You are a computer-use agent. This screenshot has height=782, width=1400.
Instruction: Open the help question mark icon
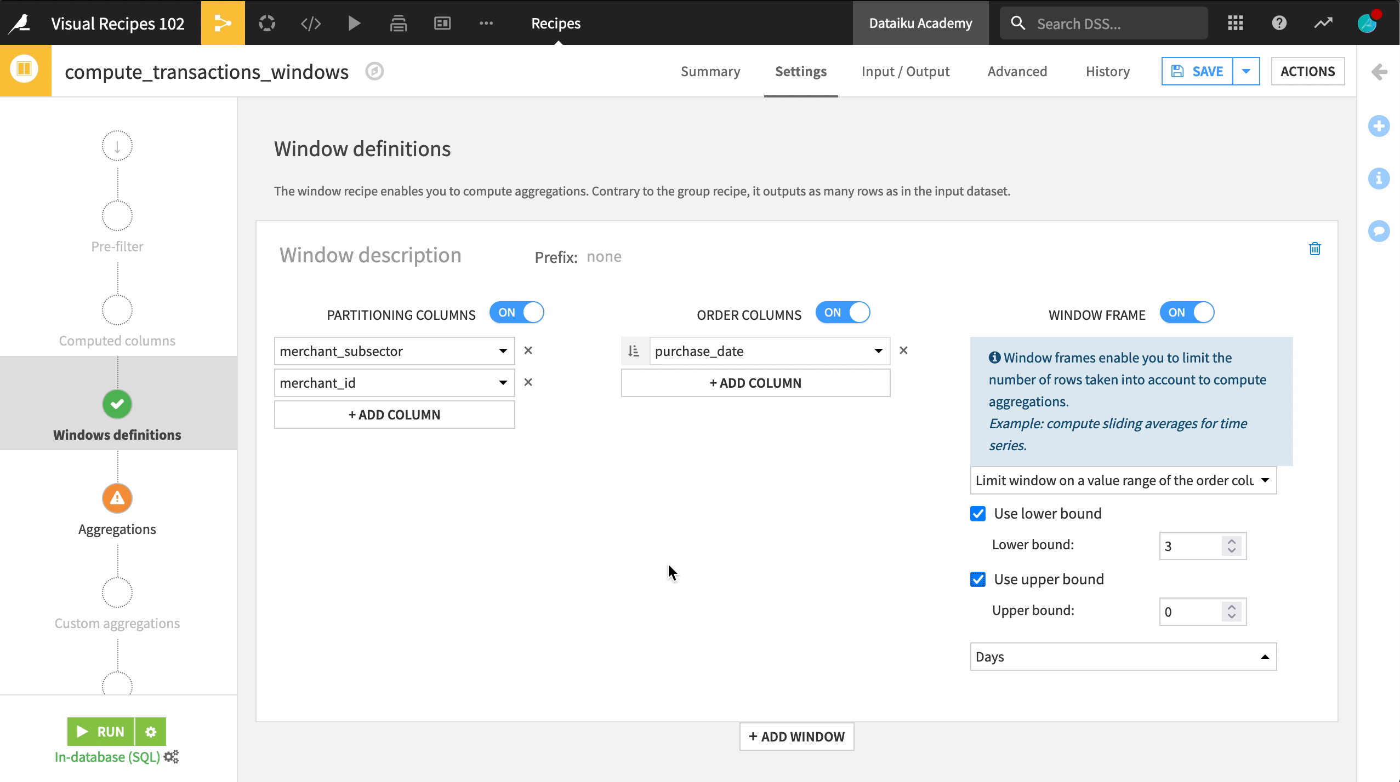(1279, 22)
